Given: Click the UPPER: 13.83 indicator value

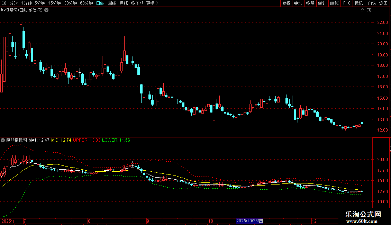Looking at the screenshot, I should pyautogui.click(x=87, y=140).
